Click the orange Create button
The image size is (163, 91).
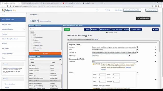(x=45, y=53)
